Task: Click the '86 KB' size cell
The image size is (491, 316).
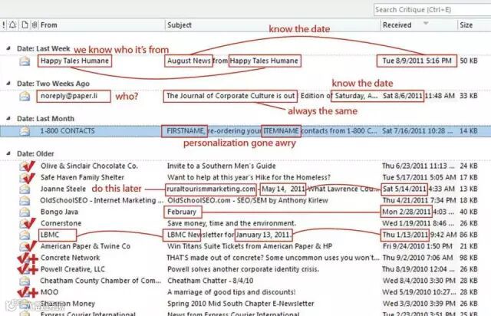Action: point(469,235)
